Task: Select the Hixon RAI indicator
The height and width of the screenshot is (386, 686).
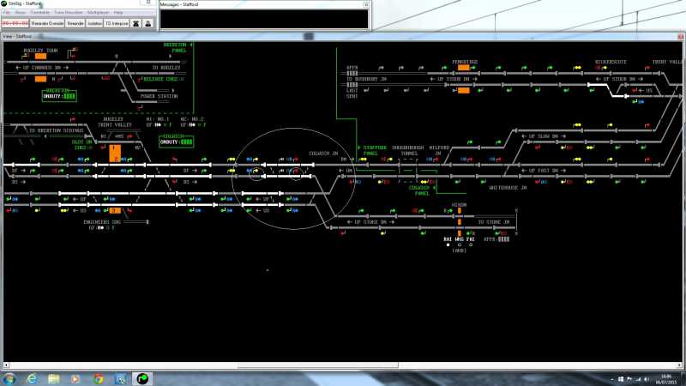Action: [448, 245]
